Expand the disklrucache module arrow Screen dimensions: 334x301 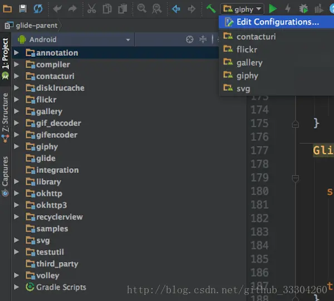16,88
